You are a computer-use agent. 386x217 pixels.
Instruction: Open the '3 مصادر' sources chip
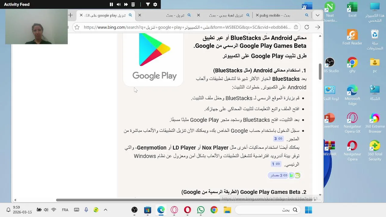pos(278,175)
